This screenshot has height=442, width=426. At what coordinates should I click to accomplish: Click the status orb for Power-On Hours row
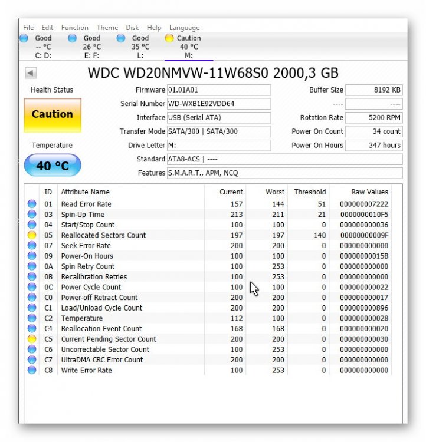(32, 256)
